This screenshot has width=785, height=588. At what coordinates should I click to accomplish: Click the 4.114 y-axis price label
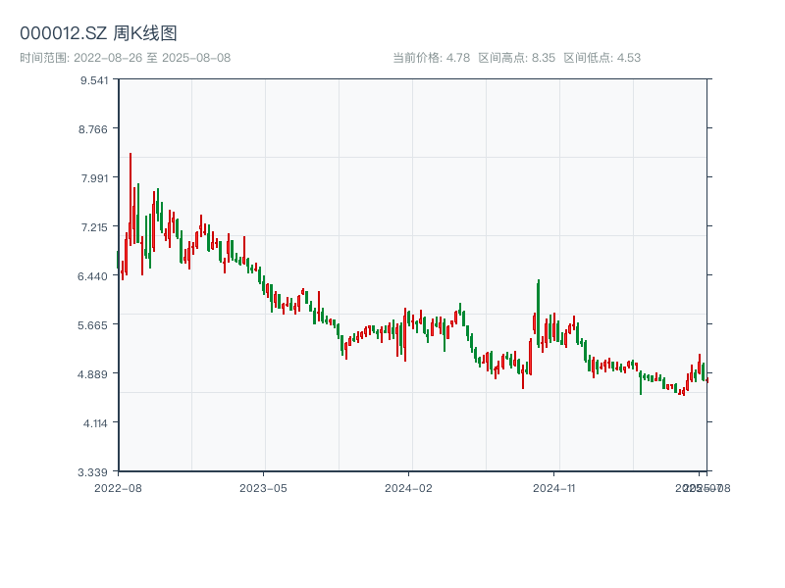point(95,422)
